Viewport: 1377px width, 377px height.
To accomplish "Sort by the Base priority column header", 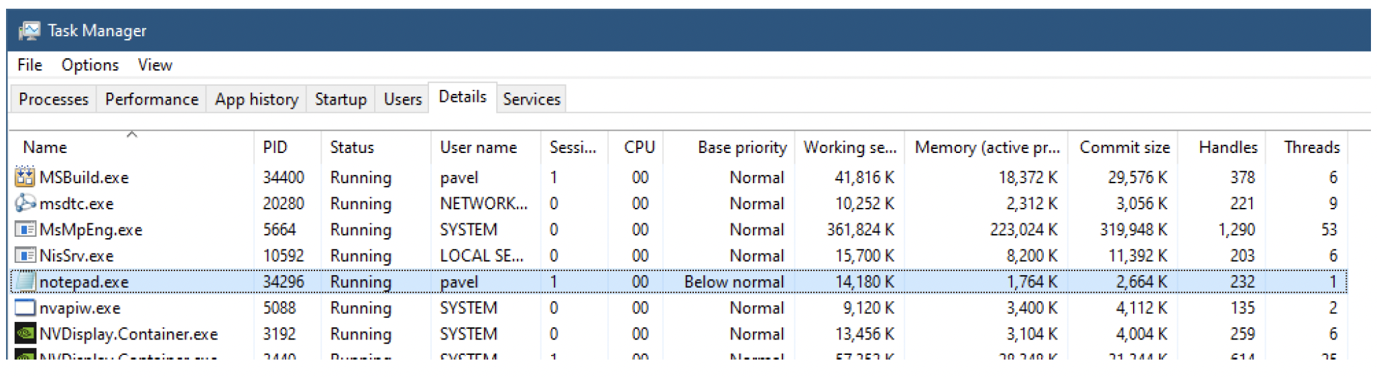I will pyautogui.click(x=729, y=147).
